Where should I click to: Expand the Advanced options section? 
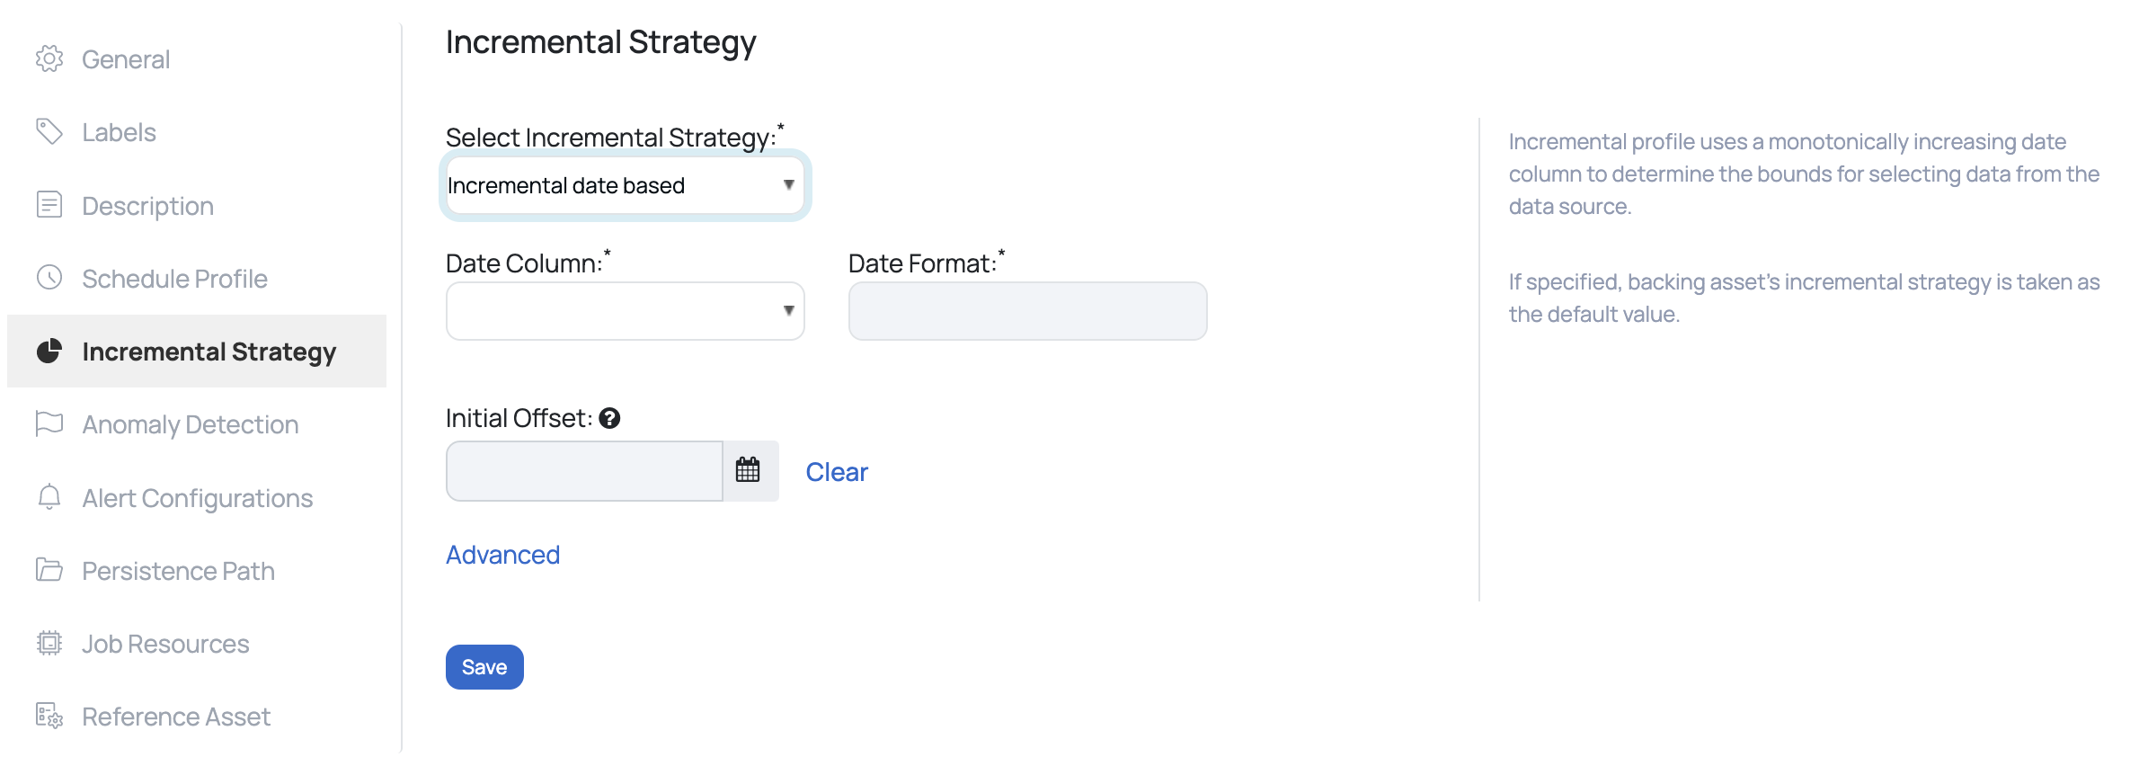[x=502, y=555]
